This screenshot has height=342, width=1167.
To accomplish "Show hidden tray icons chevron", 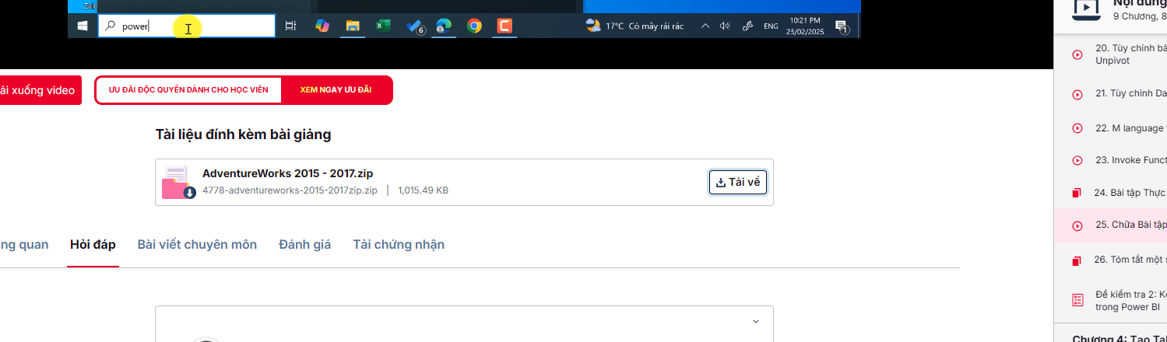I will pyautogui.click(x=705, y=26).
